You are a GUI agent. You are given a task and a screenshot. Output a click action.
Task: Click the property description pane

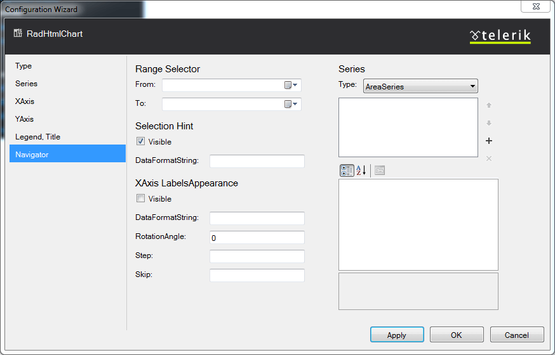coord(418,291)
